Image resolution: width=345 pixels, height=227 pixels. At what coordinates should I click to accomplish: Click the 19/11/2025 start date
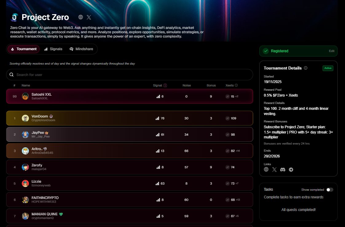[x=272, y=82]
